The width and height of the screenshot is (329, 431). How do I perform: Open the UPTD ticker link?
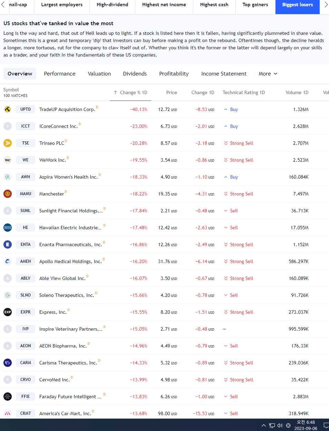(x=26, y=109)
